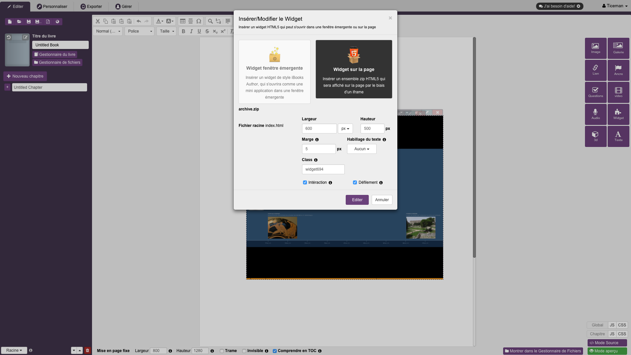This screenshot has height=355, width=631.
Task: Open the Image insert tool
Action: click(596, 48)
